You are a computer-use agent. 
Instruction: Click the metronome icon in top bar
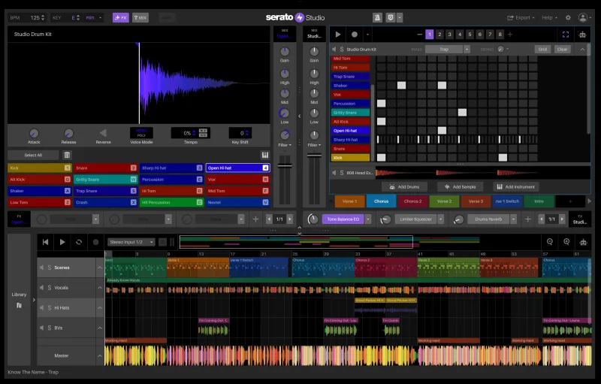point(377,17)
